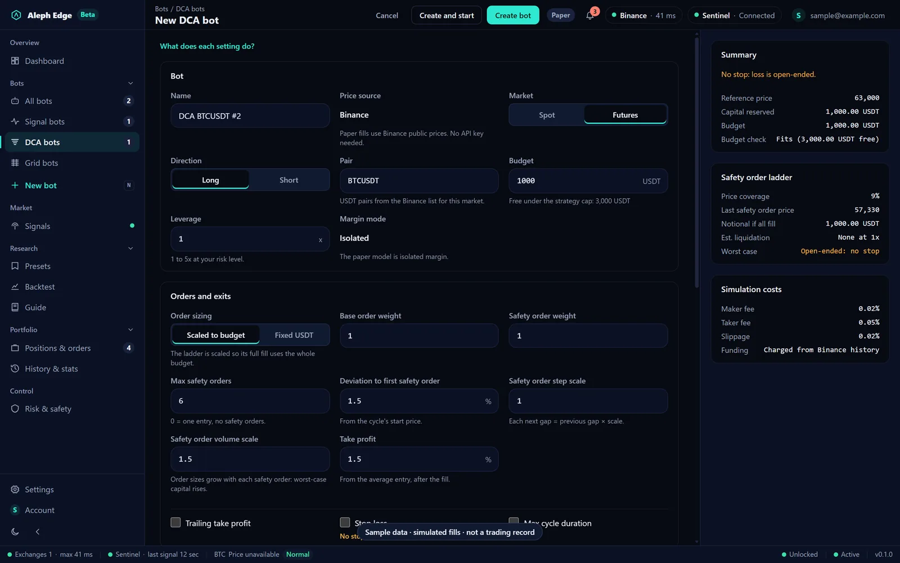The height and width of the screenshot is (563, 900).
Task: Select Fixed USDT order sizing
Action: pos(294,335)
